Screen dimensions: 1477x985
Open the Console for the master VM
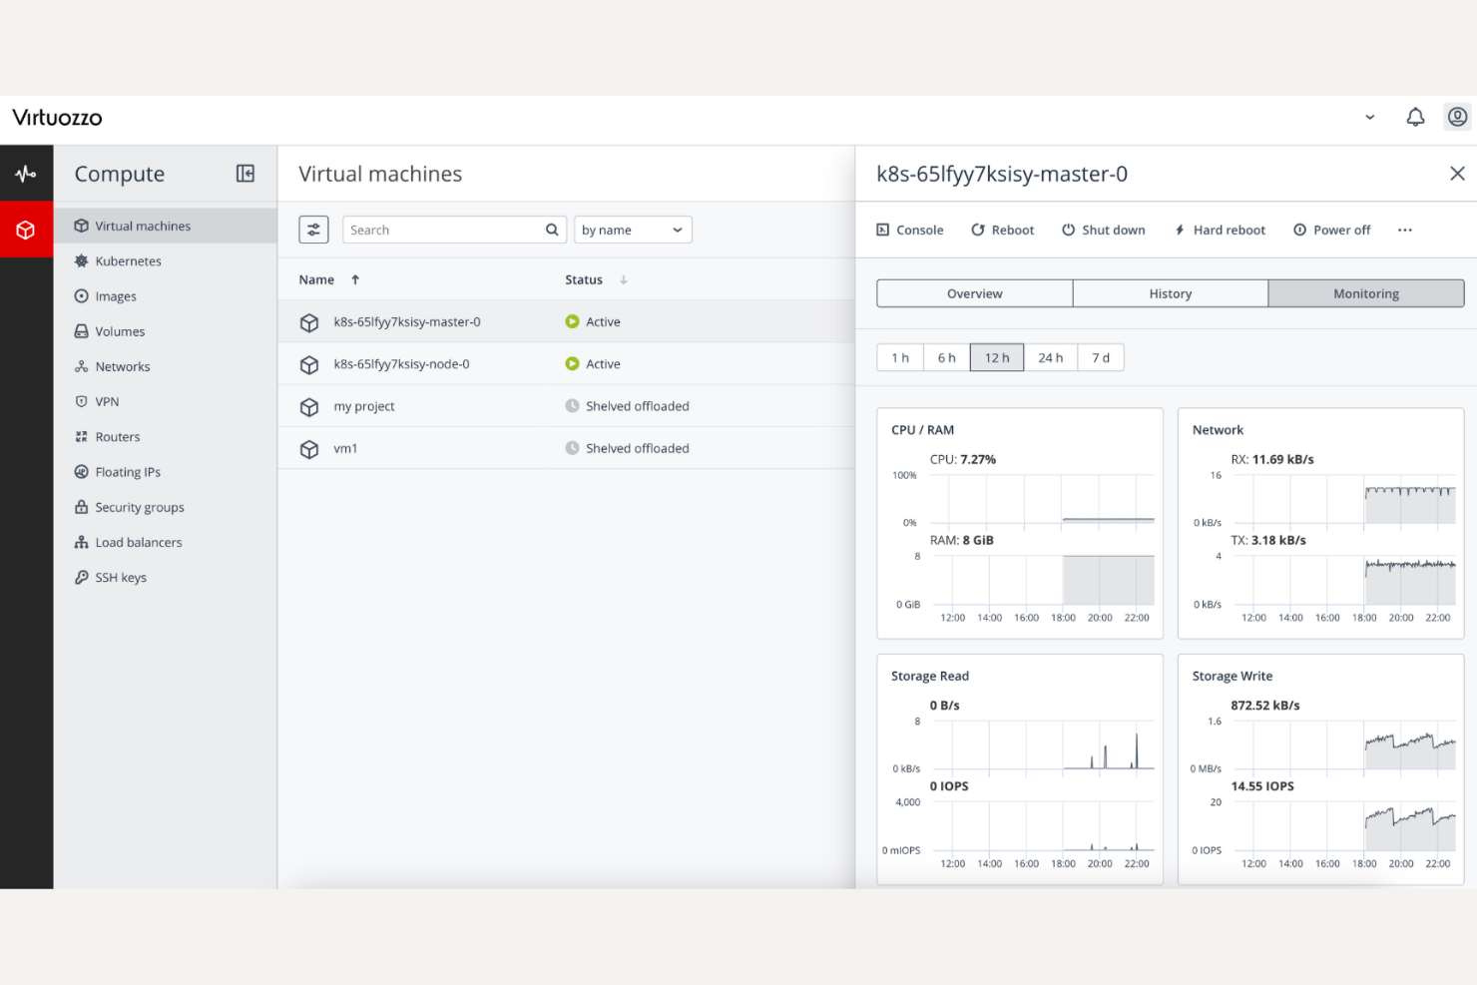pyautogui.click(x=909, y=230)
